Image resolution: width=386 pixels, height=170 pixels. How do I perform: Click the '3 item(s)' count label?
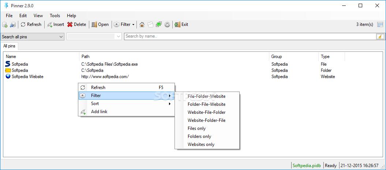pos(364,24)
